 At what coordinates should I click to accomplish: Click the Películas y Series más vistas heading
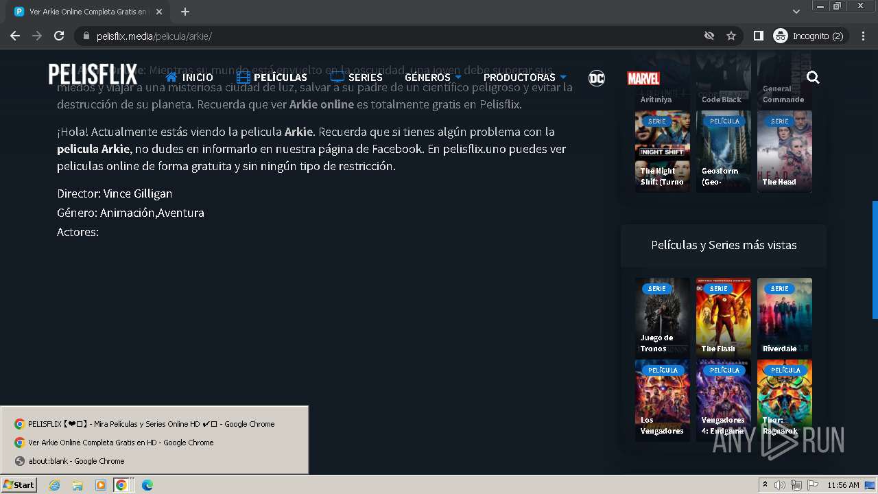tap(724, 245)
